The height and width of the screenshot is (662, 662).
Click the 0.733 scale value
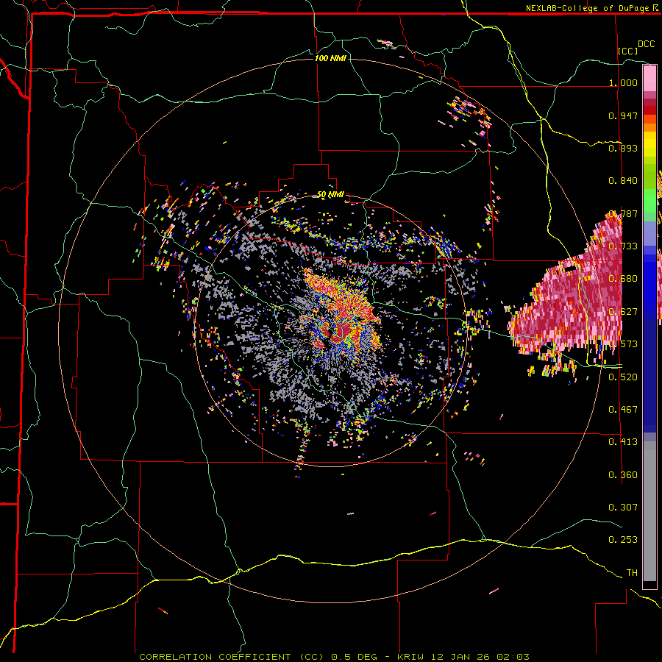point(623,246)
